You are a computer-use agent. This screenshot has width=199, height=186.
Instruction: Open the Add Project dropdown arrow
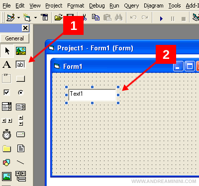(18, 17)
